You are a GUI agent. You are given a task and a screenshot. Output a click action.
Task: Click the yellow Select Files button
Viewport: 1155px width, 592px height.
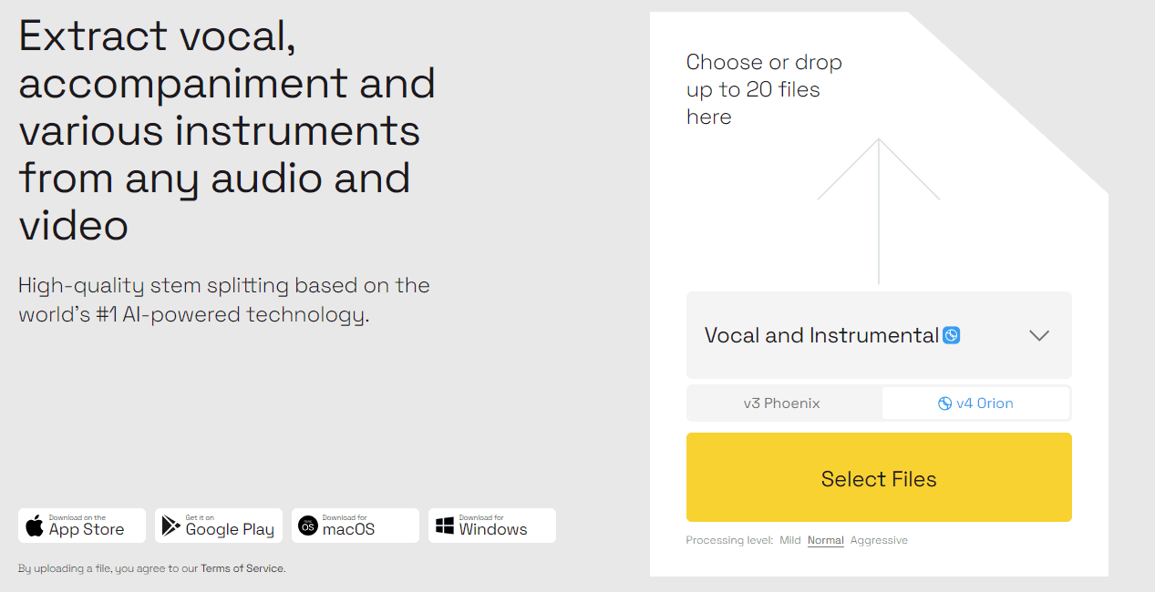click(879, 477)
